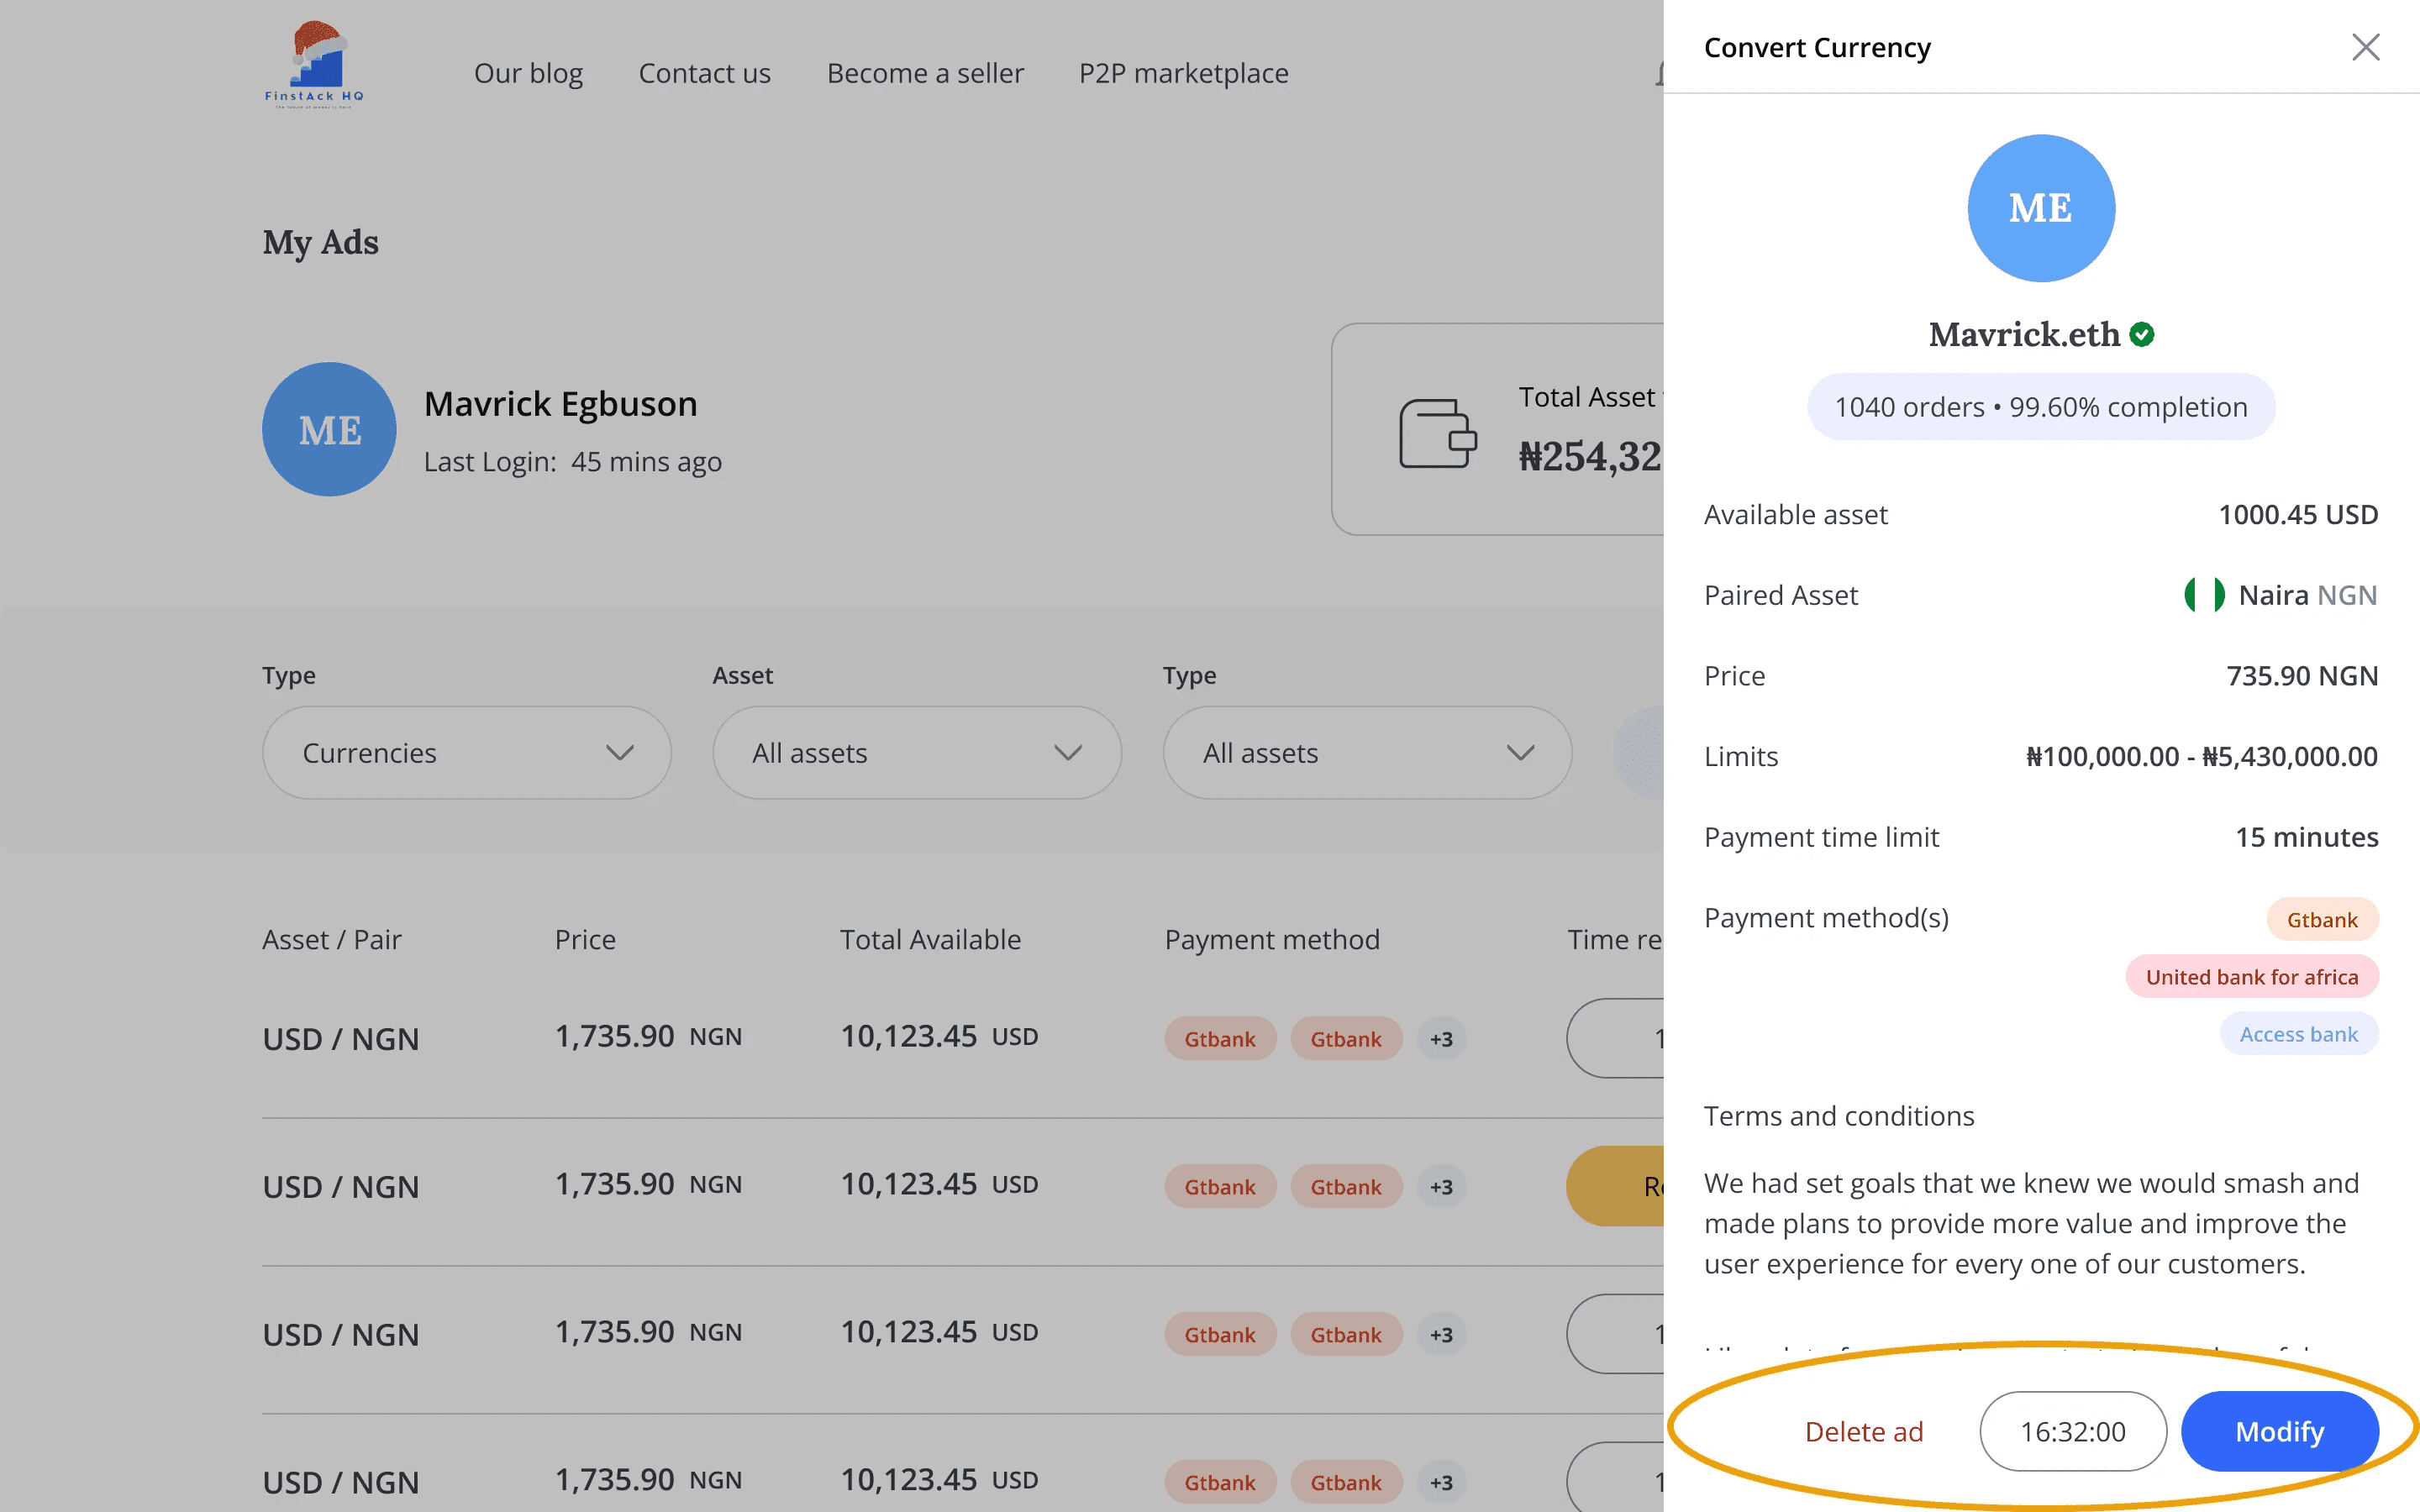Click the first Gtbank tag in first ad row
Image resolution: width=2420 pixels, height=1512 pixels.
1220,1039
